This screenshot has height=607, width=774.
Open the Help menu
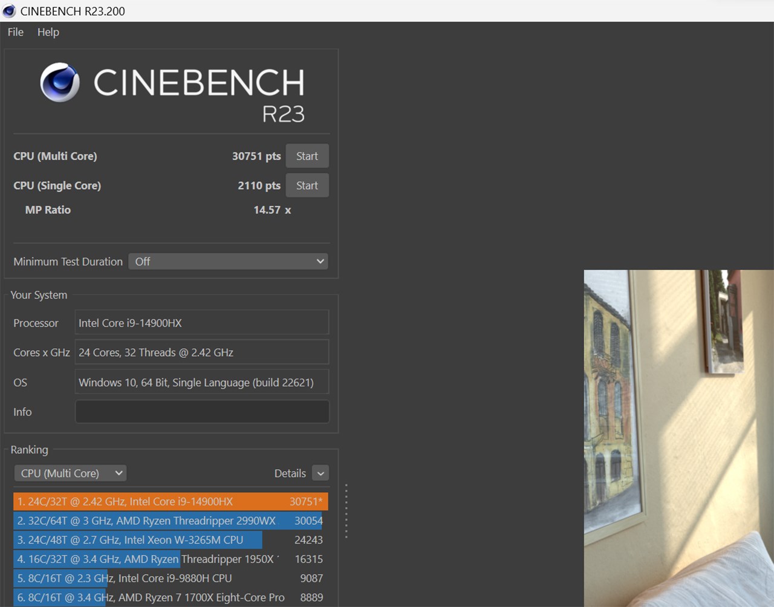pyautogui.click(x=48, y=32)
